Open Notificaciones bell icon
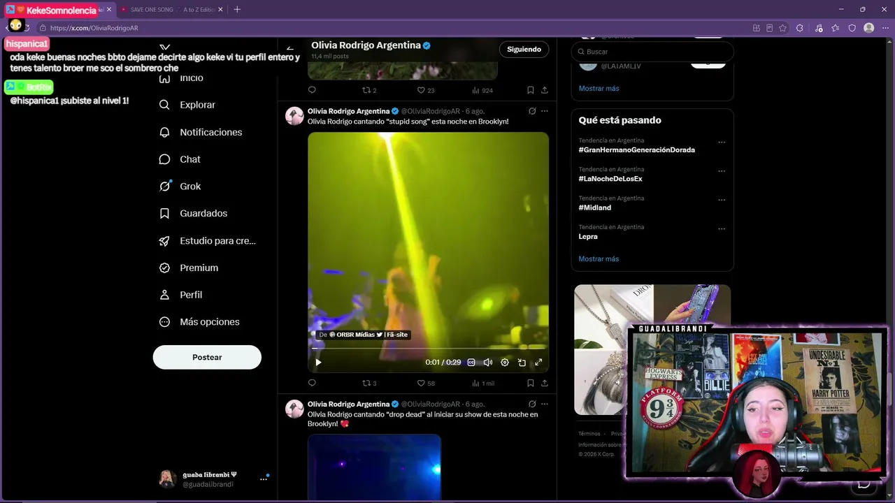This screenshot has height=503, width=895. point(164,132)
